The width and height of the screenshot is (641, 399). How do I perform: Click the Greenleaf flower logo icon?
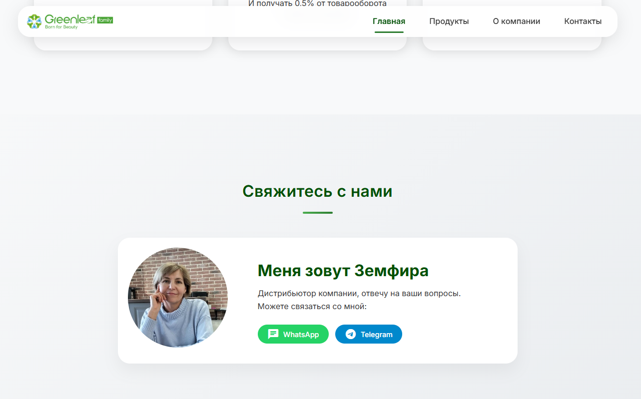point(34,21)
